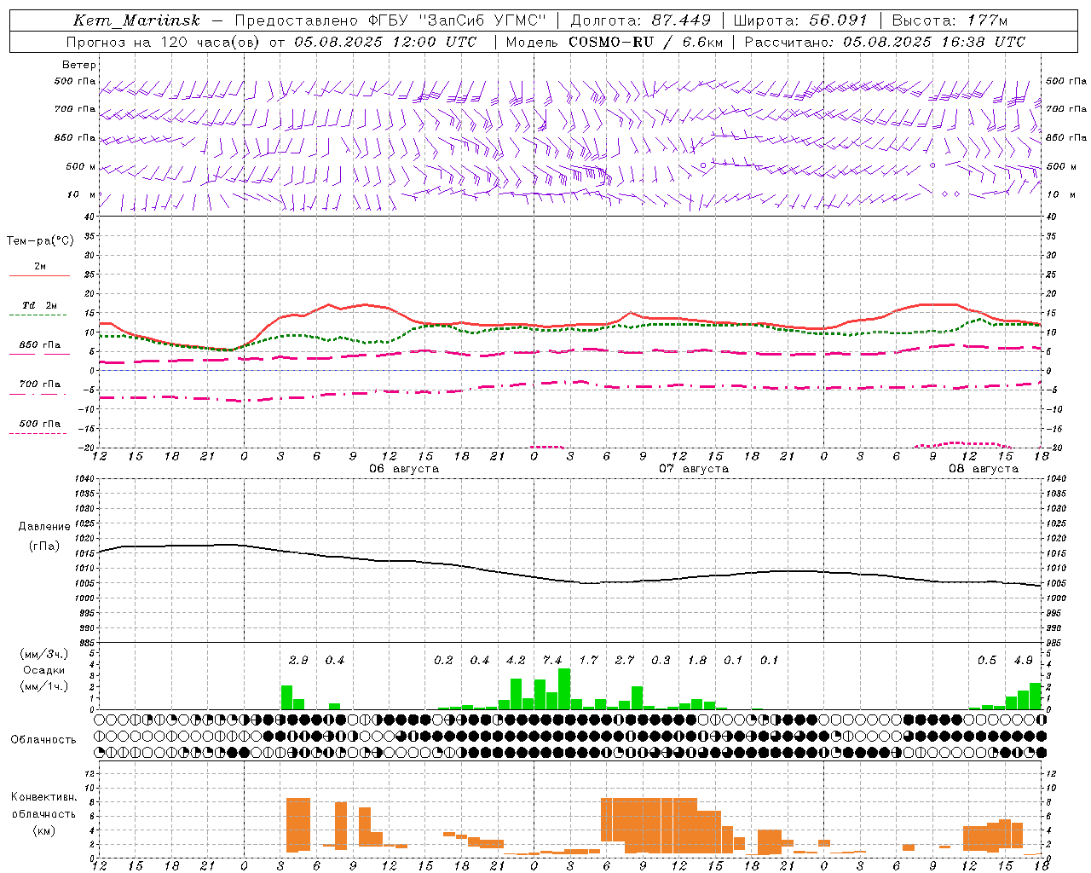Click the (мм/1ч.) unit label

[43, 686]
